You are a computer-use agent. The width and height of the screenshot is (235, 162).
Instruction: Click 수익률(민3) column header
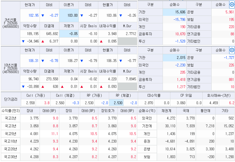tap(11, 111)
